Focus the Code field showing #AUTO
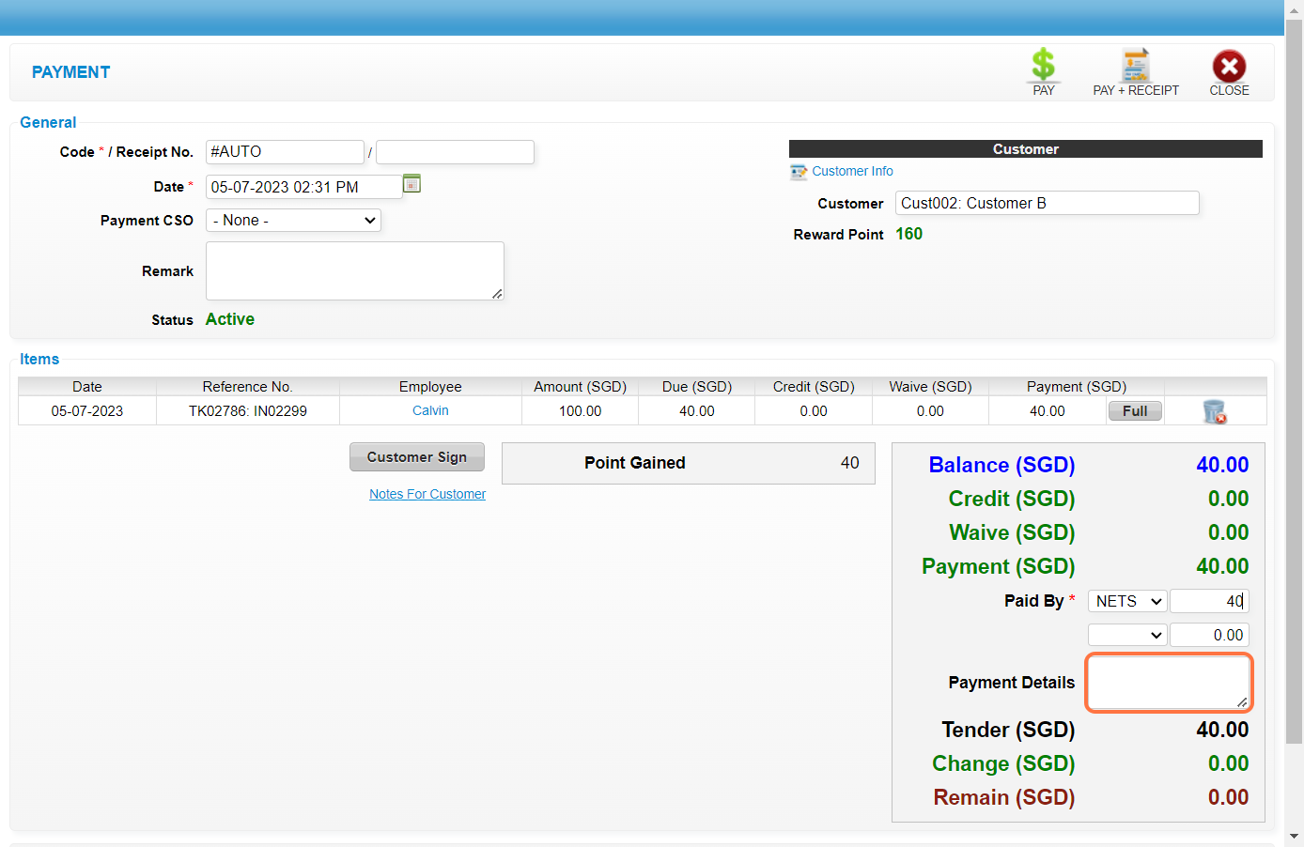Image resolution: width=1304 pixels, height=847 pixels. click(x=285, y=152)
